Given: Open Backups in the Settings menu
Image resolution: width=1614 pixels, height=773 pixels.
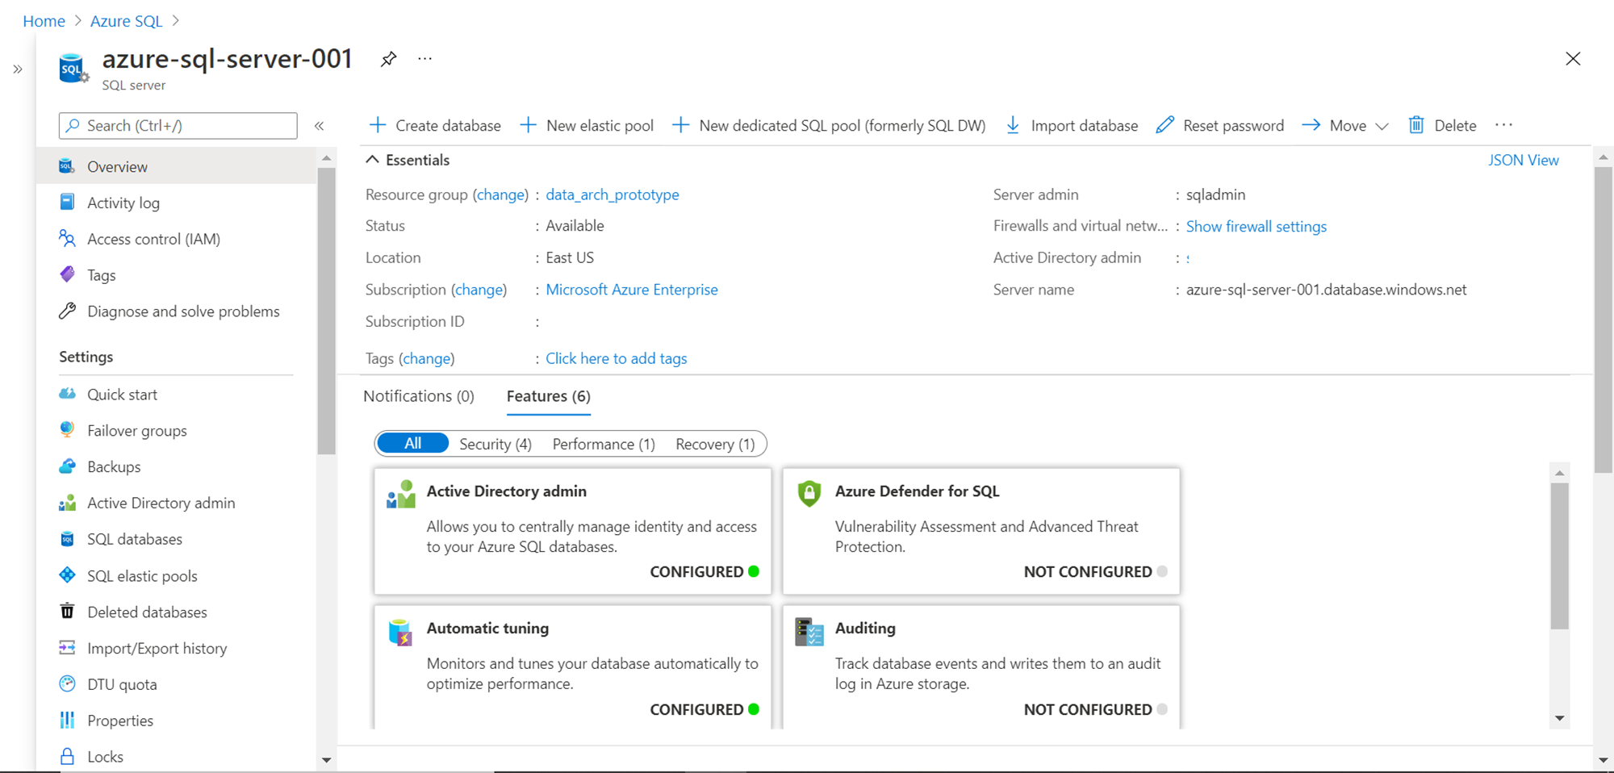Looking at the screenshot, I should click(114, 467).
